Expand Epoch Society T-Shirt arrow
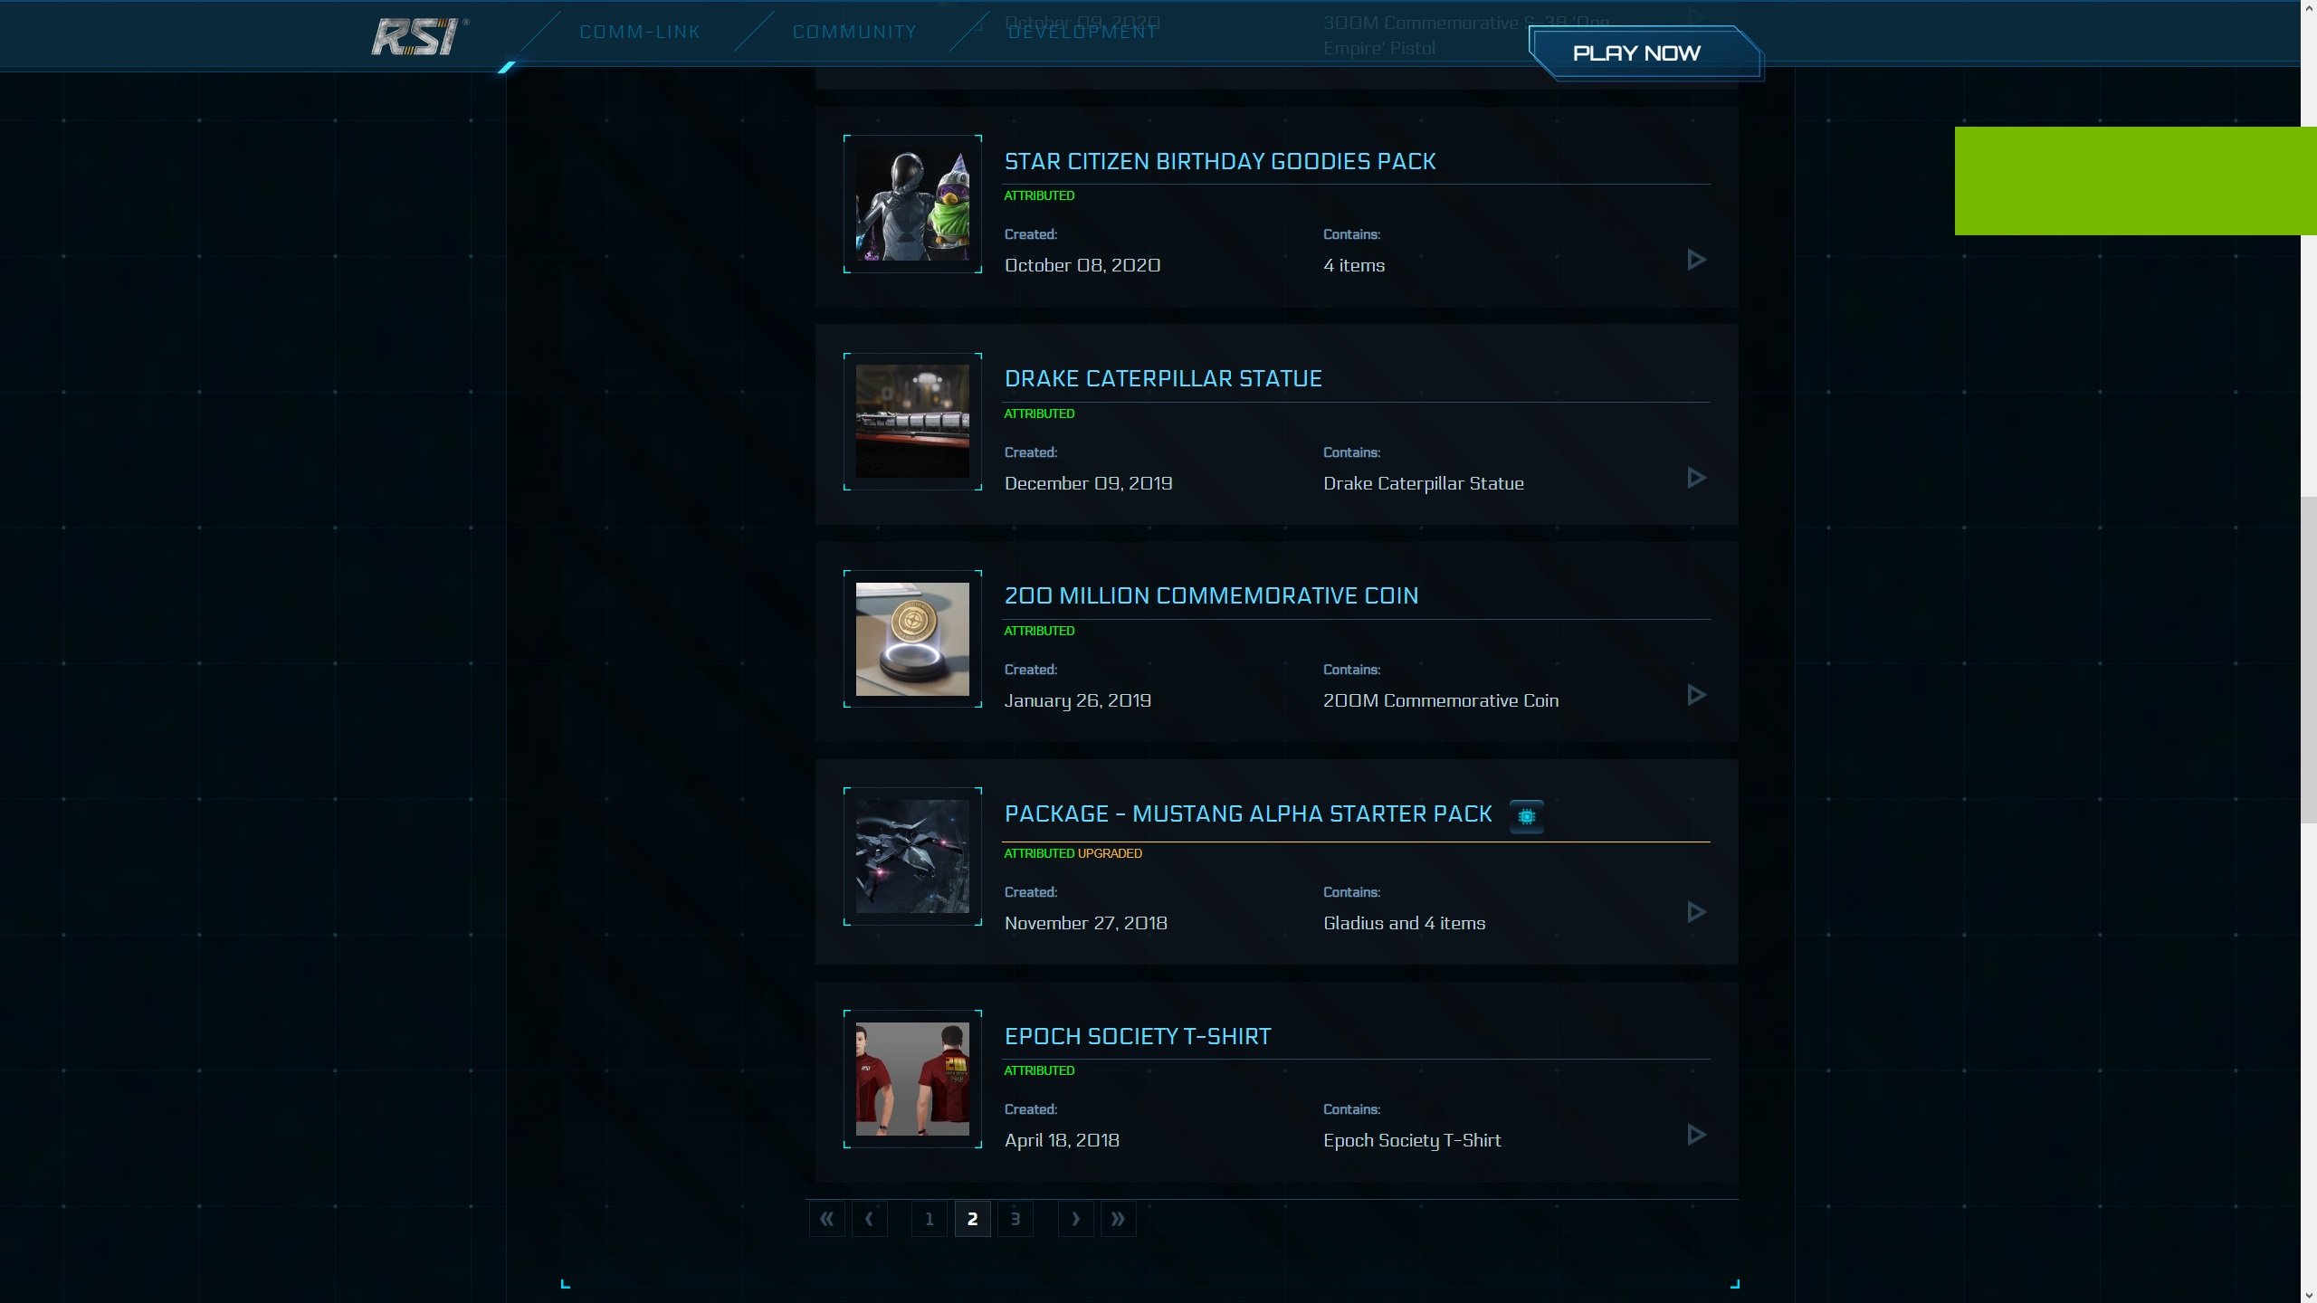 pos(1697,1135)
